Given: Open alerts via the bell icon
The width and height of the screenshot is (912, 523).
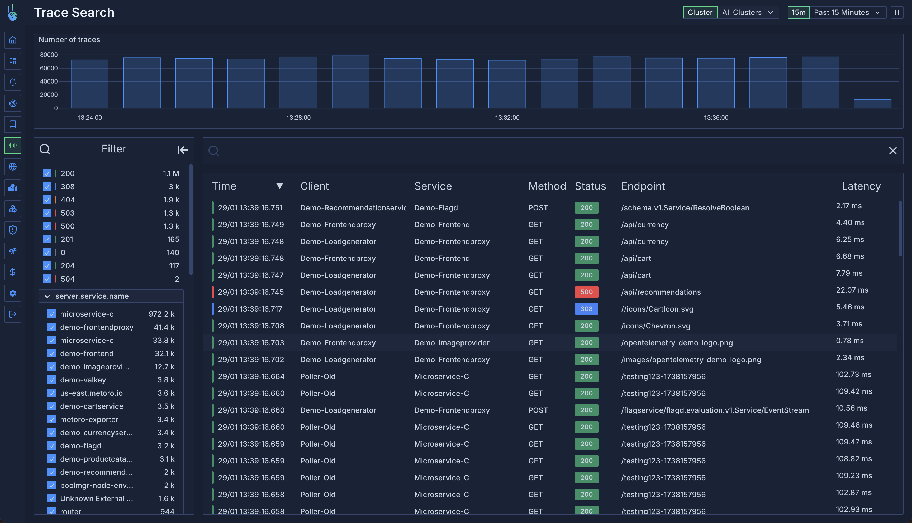Looking at the screenshot, I should [13, 82].
